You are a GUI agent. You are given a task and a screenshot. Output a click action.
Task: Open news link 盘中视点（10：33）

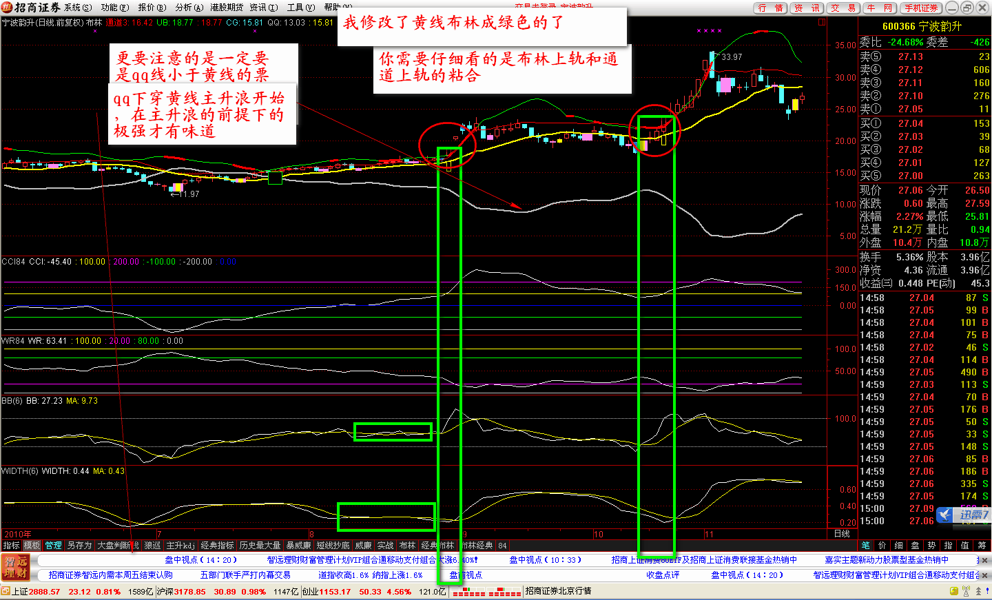(x=545, y=560)
